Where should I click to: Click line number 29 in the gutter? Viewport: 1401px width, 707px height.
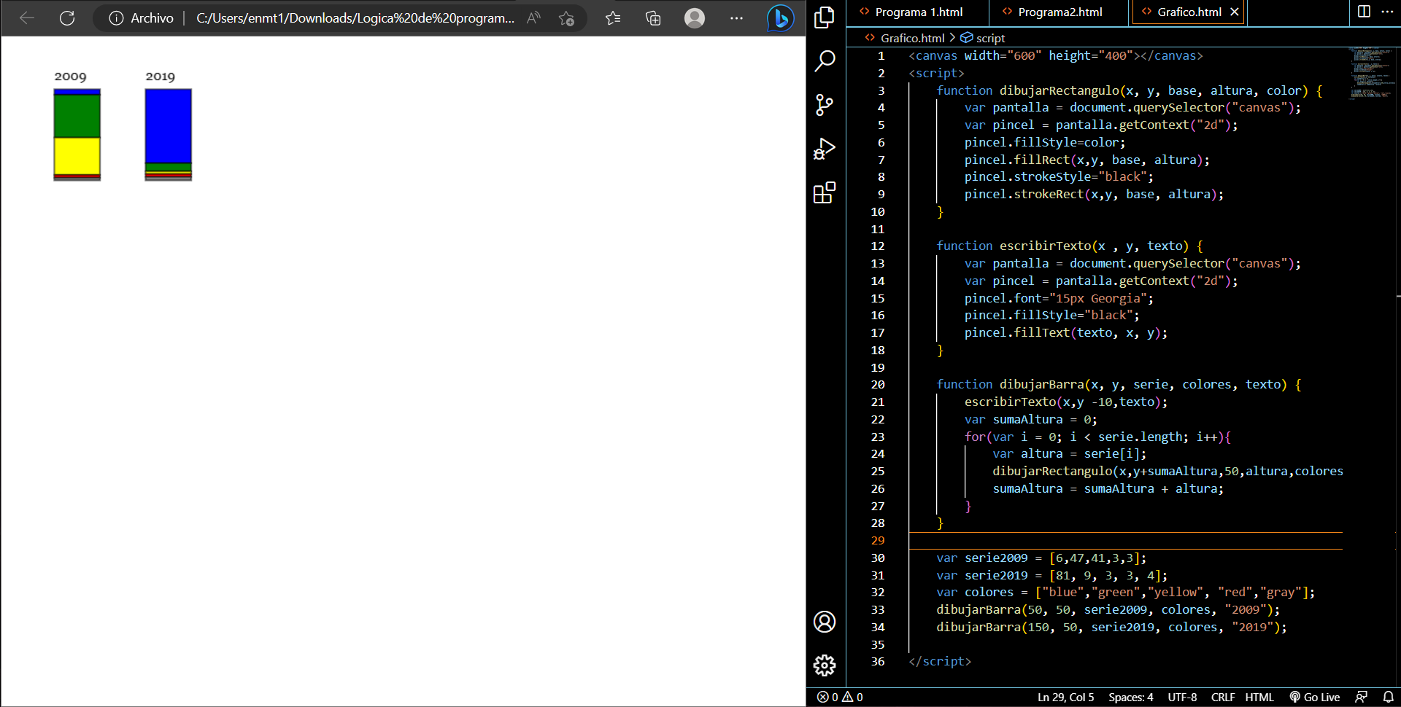[878, 540]
